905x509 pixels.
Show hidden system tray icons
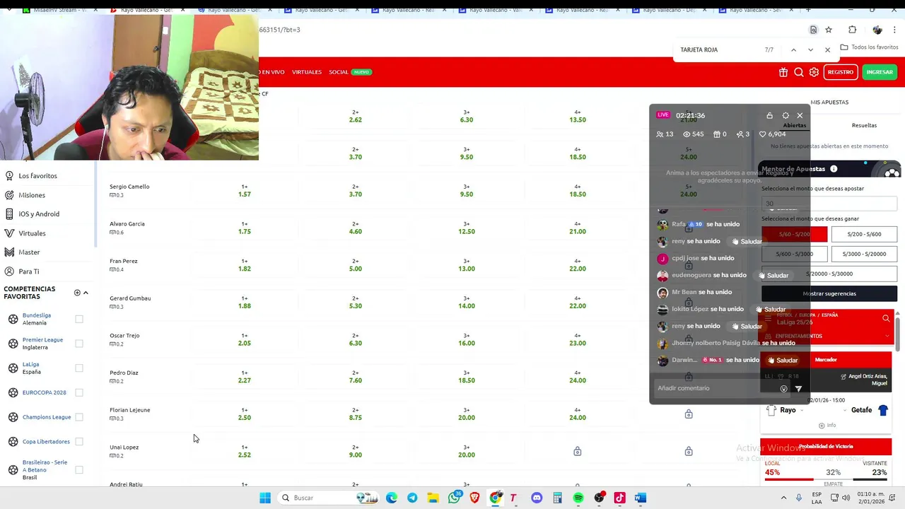pos(783,498)
